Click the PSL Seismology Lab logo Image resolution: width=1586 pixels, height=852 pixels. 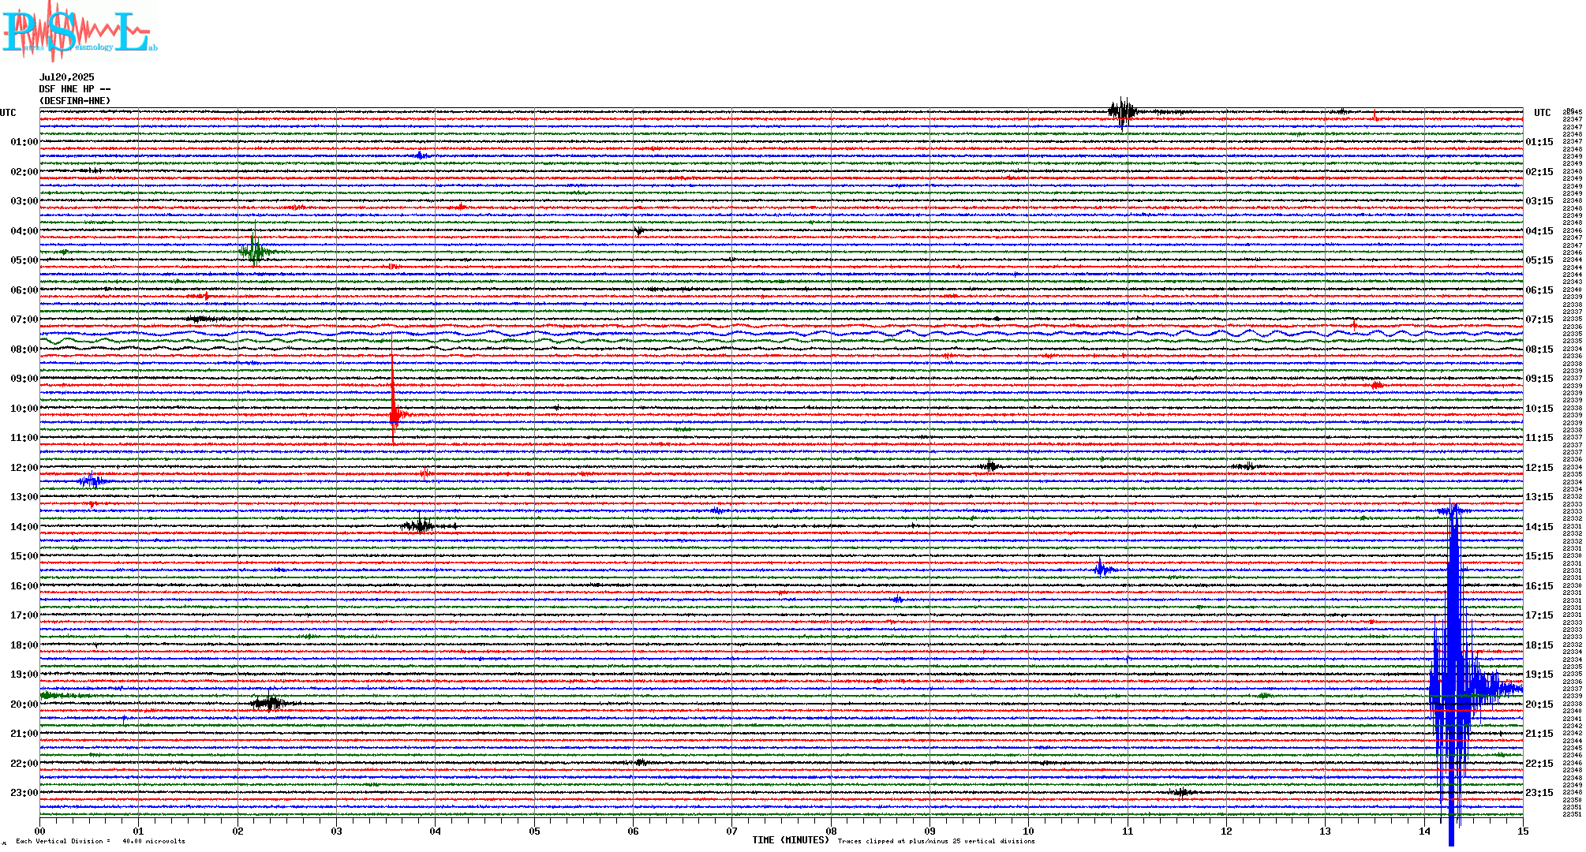click(x=79, y=32)
